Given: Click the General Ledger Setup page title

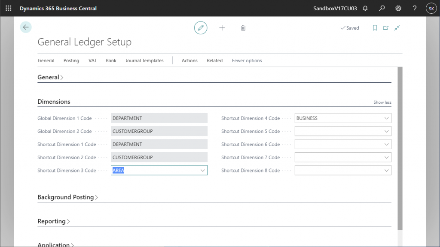Looking at the screenshot, I should coord(85,42).
